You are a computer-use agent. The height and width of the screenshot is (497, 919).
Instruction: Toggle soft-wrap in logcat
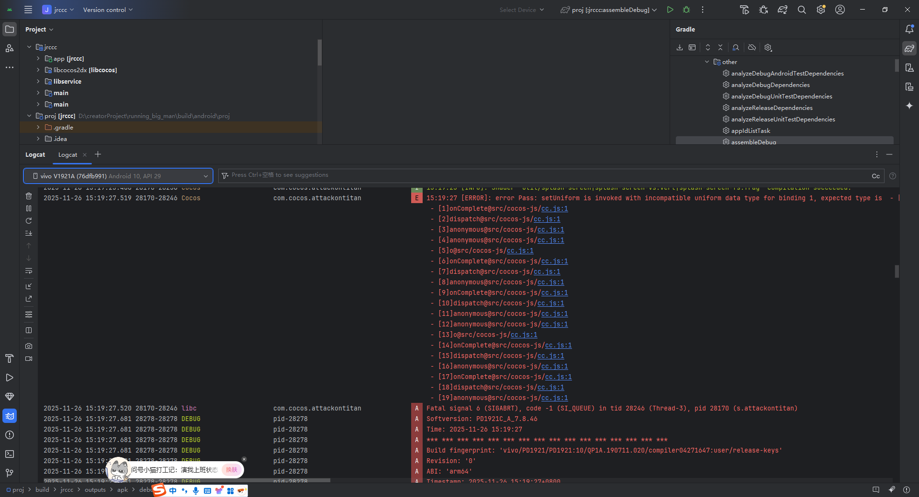point(29,271)
